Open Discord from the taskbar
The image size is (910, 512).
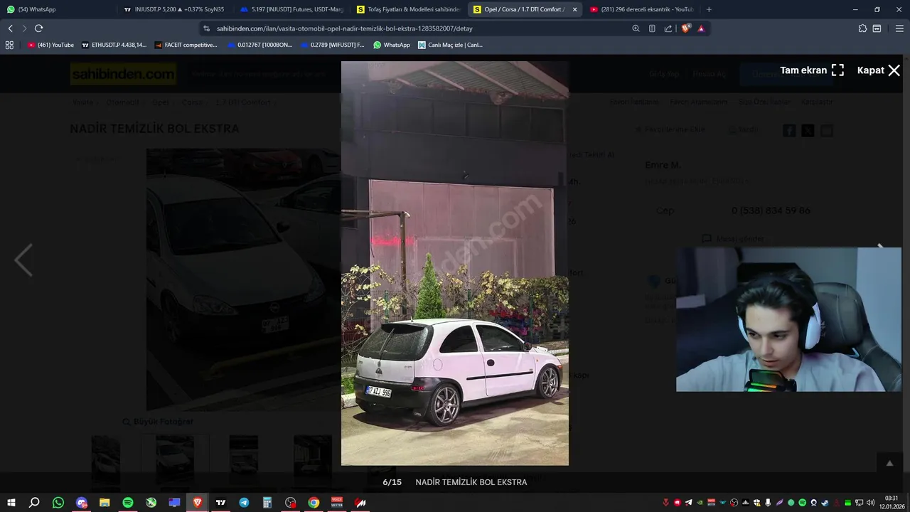(81, 503)
